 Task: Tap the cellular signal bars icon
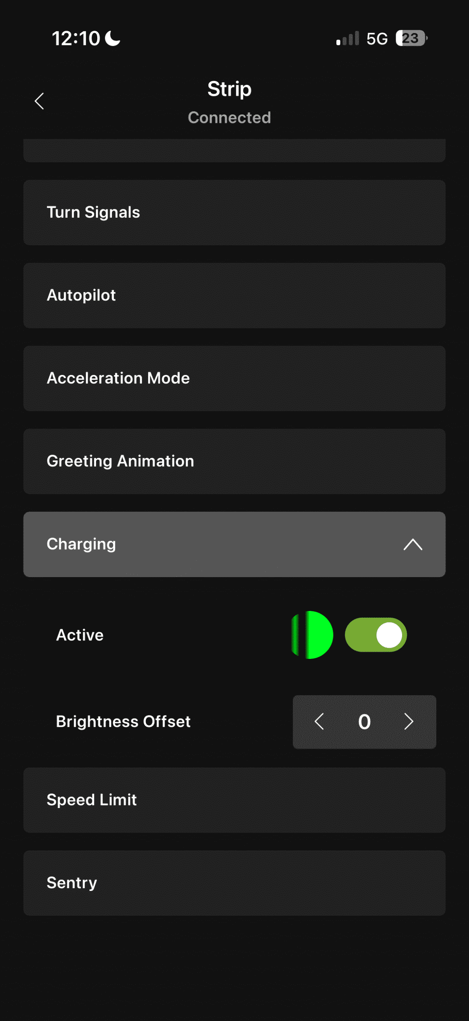[347, 39]
